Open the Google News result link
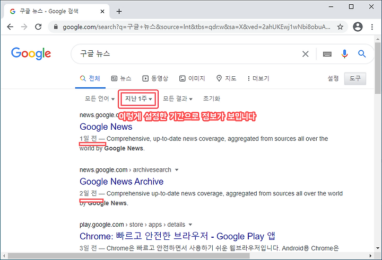Viewport: 382px width, 260px height. (106, 127)
